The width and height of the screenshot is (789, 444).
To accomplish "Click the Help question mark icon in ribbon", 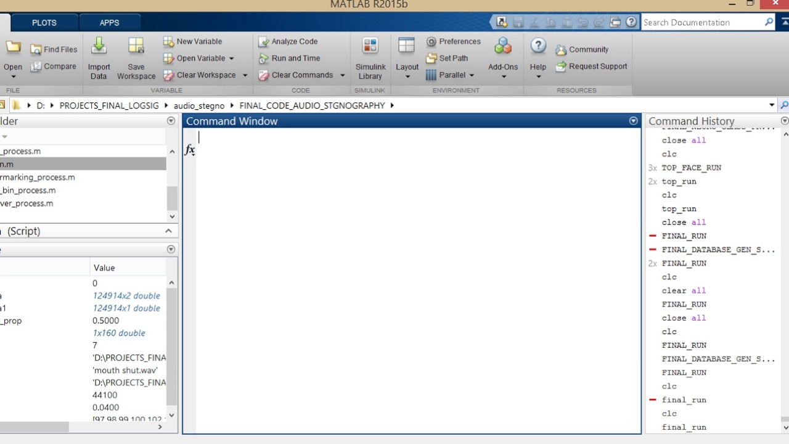I will (x=538, y=46).
